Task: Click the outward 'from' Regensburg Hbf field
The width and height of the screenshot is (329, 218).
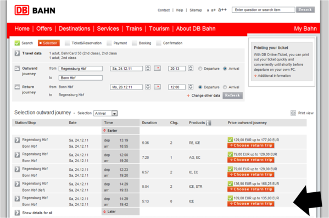Action: (x=81, y=69)
